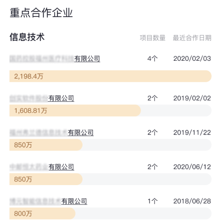221x221 pixels.
Task: Open company link dated 2020/06/12
Action: (42, 167)
